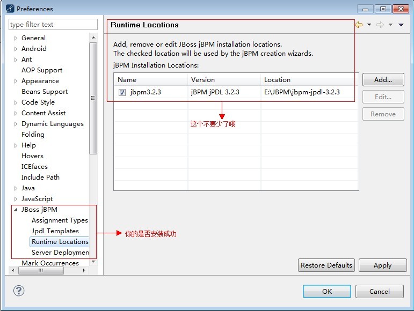Expand the Appearance tree node
Image resolution: width=414 pixels, height=311 pixels.
pyautogui.click(x=16, y=81)
